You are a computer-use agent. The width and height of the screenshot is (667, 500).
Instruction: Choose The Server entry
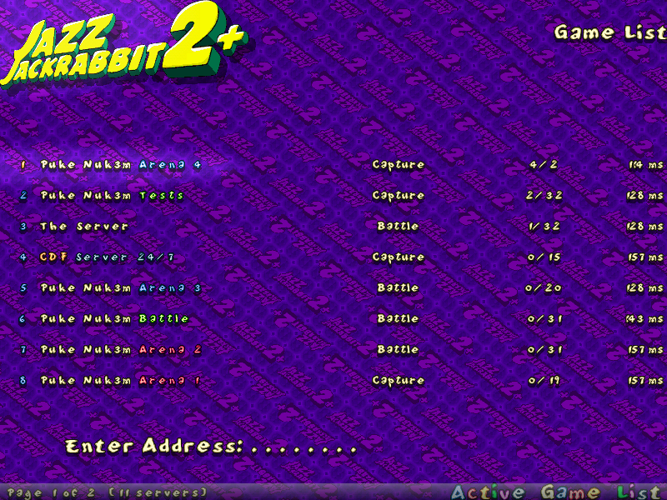pyautogui.click(x=84, y=226)
